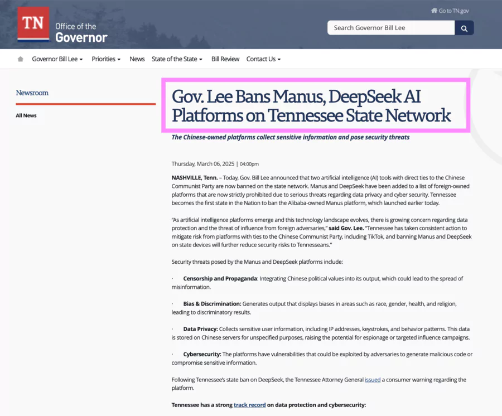Select the News menu item
This screenshot has width=502, height=416.
[x=137, y=59]
